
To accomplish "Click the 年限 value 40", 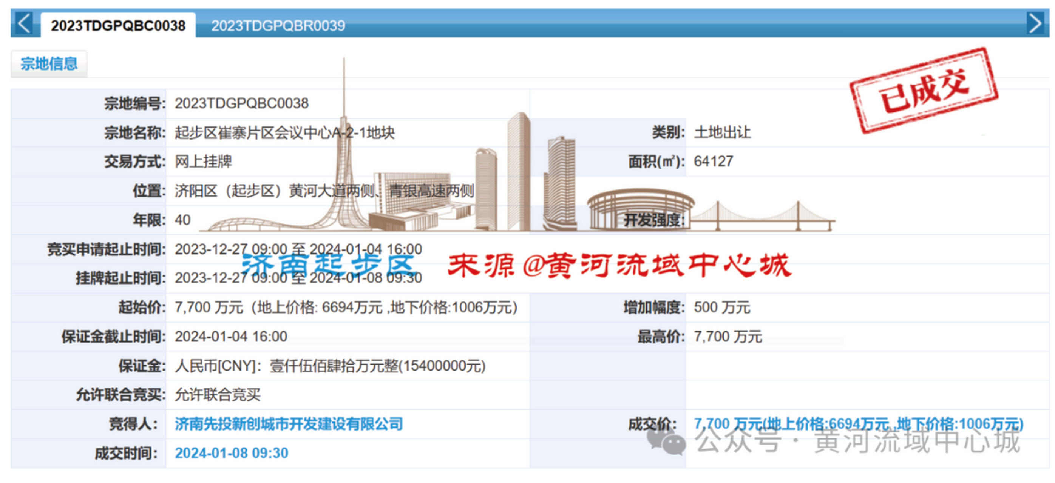I will 183,220.
